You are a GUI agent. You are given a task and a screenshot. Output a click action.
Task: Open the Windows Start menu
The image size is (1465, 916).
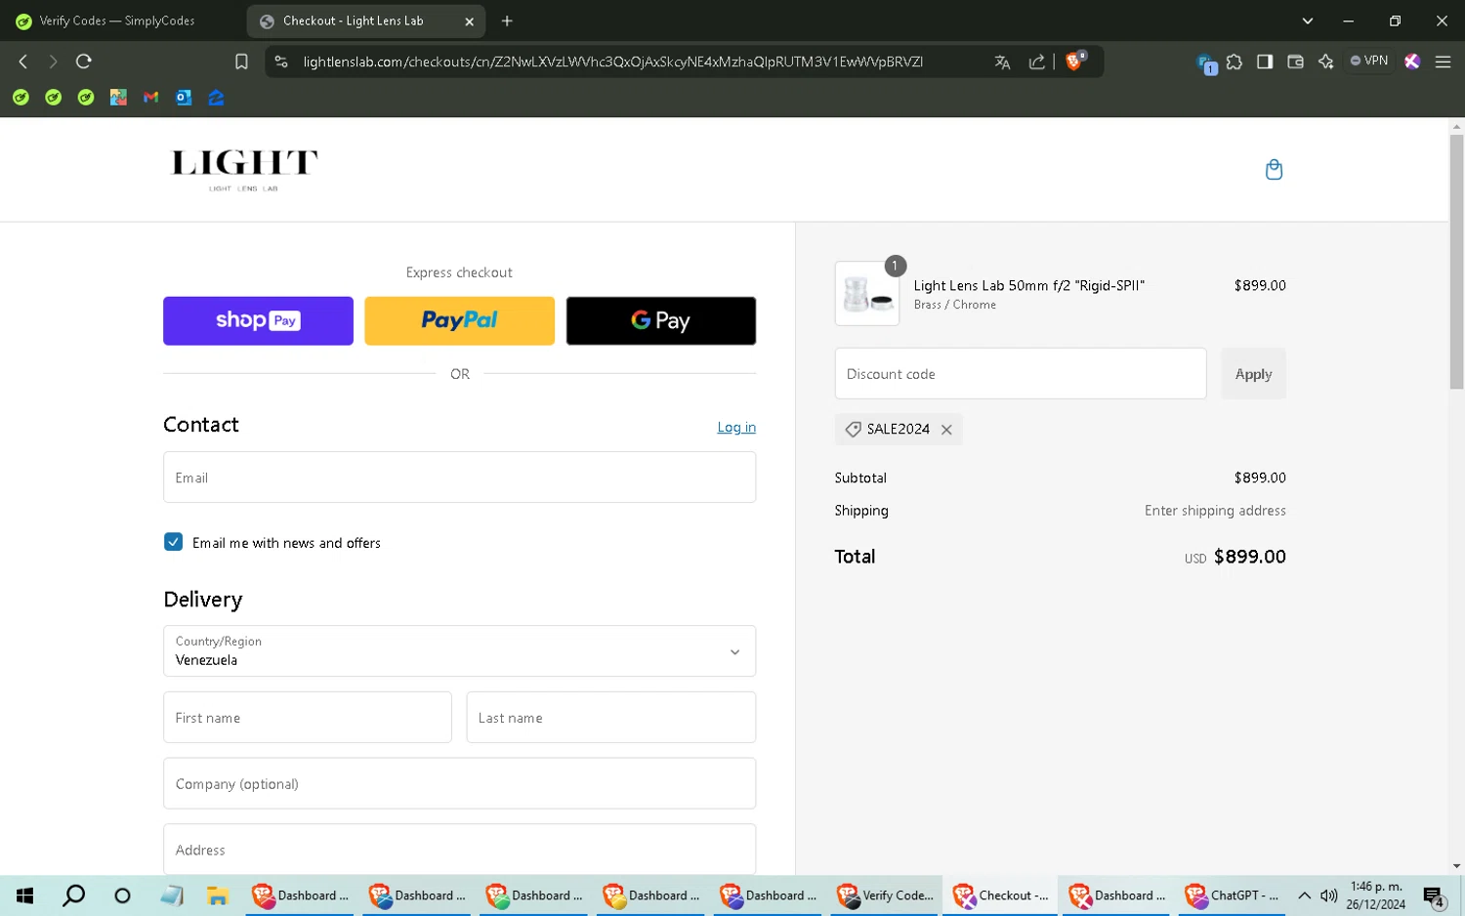coord(25,895)
